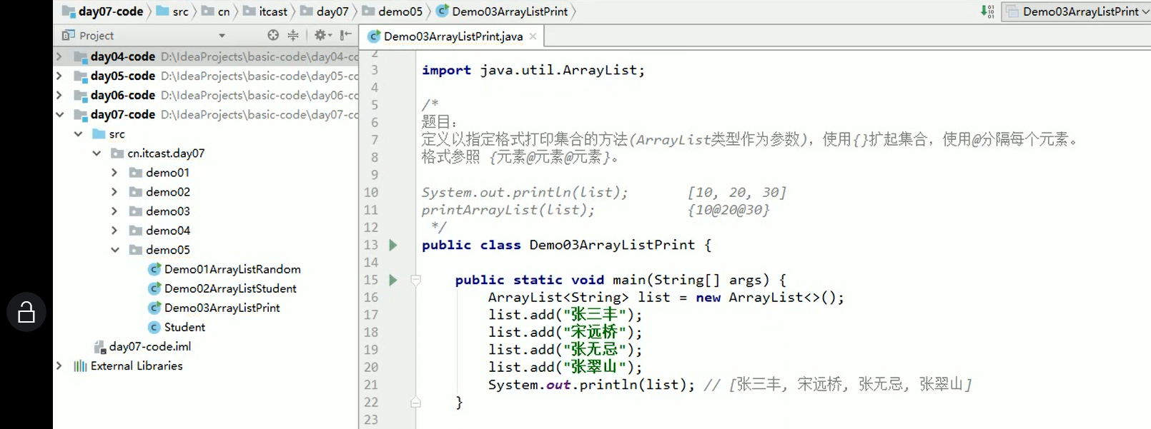
Task: Expand the day06-code module
Action: coord(59,95)
